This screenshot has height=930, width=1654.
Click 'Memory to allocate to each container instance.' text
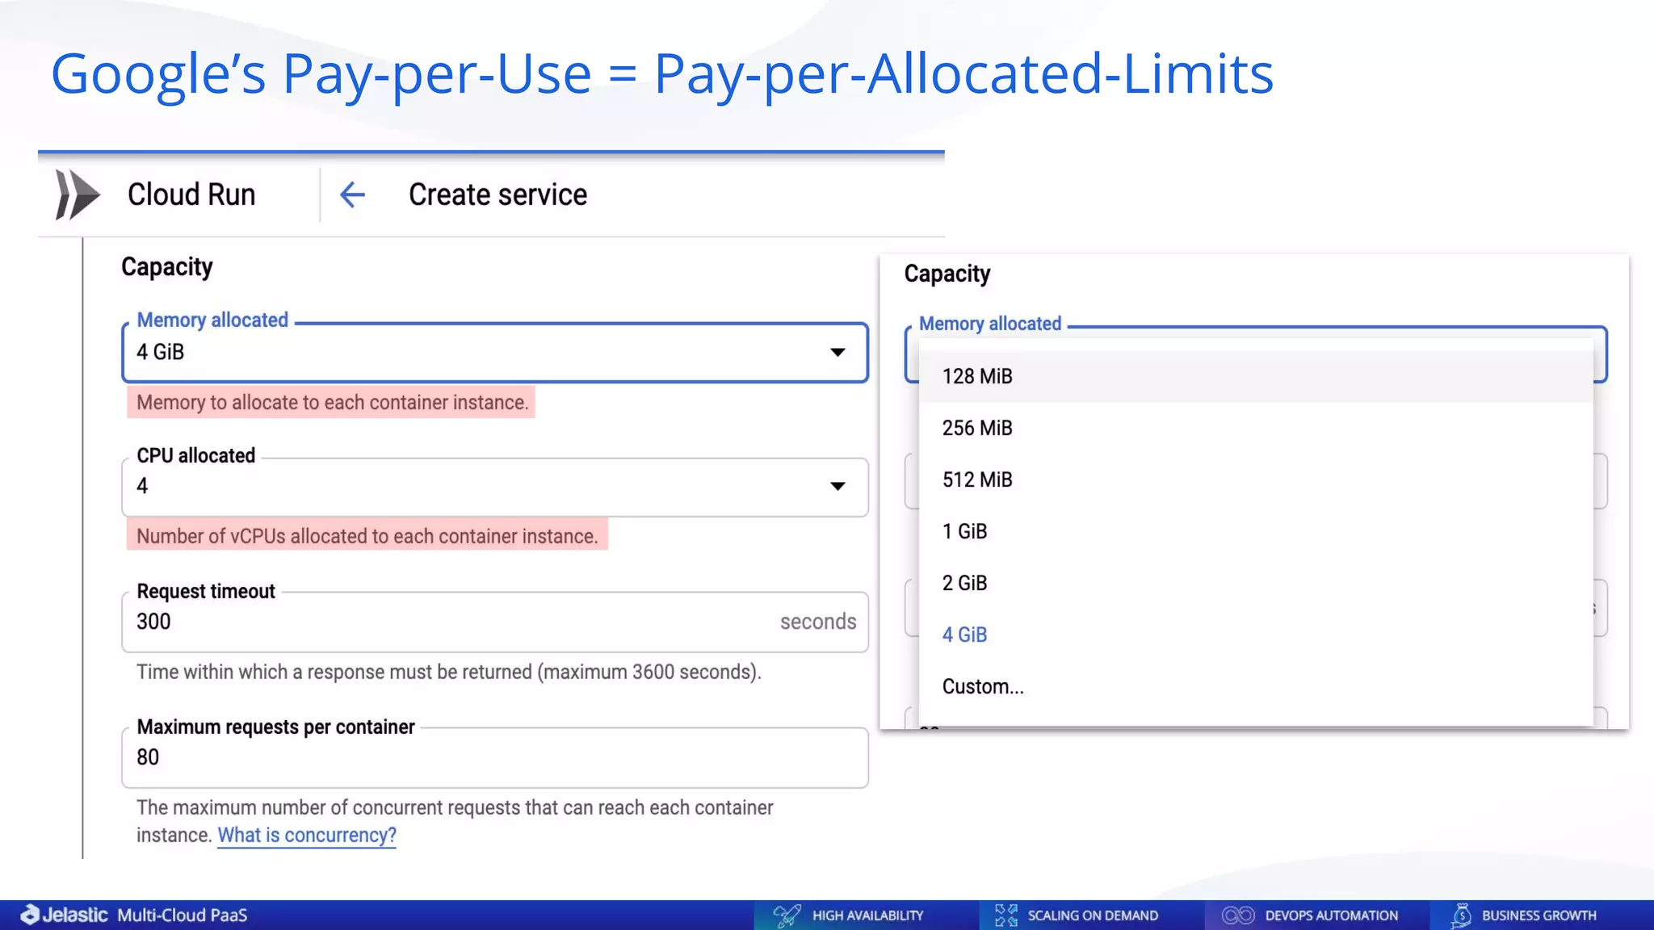point(332,402)
